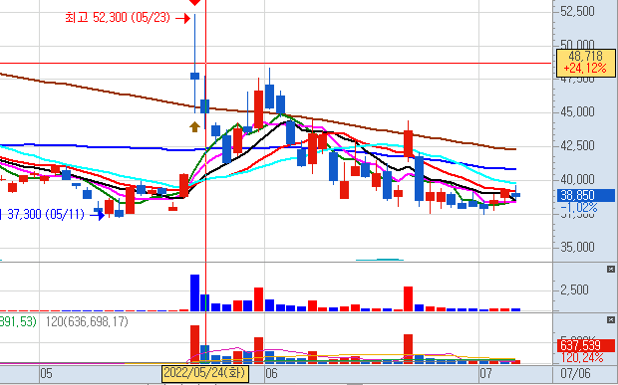This screenshot has height=385, width=618.
Task: Click the 07/06 date on time axis
Action: [x=574, y=373]
